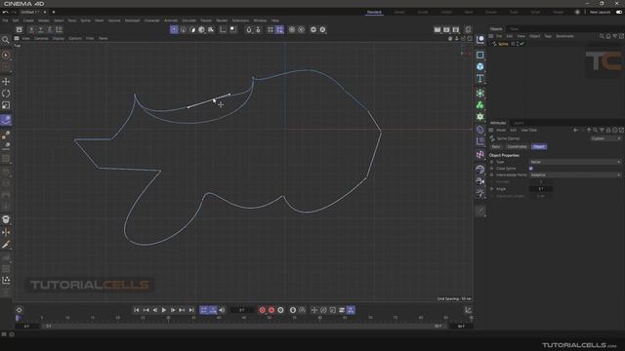Jump to the end of the timeline
This screenshot has height=351, width=625.
coord(191,310)
